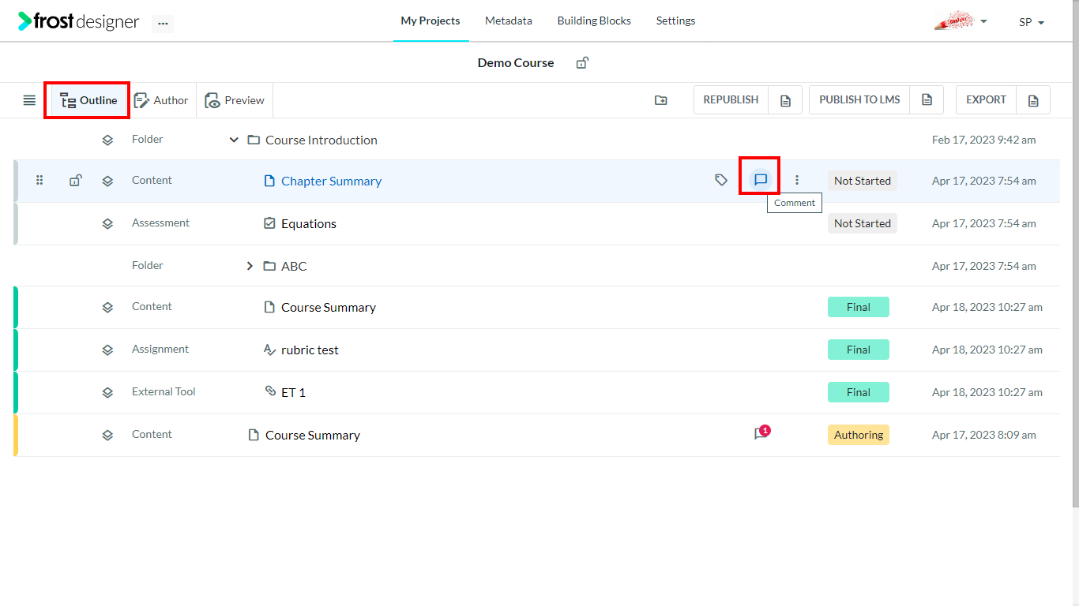The height and width of the screenshot is (606, 1079).
Task: Click Not Started status on Equations
Action: tap(863, 223)
